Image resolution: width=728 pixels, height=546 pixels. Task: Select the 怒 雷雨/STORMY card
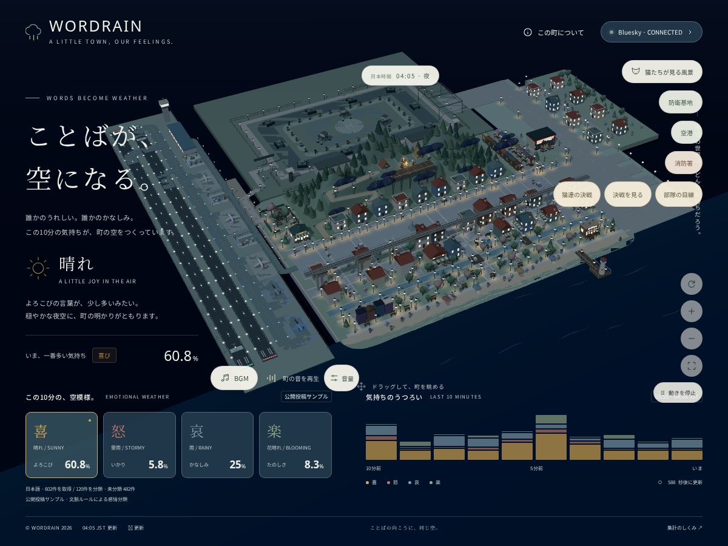tap(139, 444)
